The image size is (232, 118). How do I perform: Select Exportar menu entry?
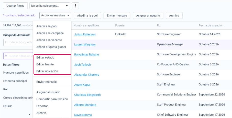42,106
